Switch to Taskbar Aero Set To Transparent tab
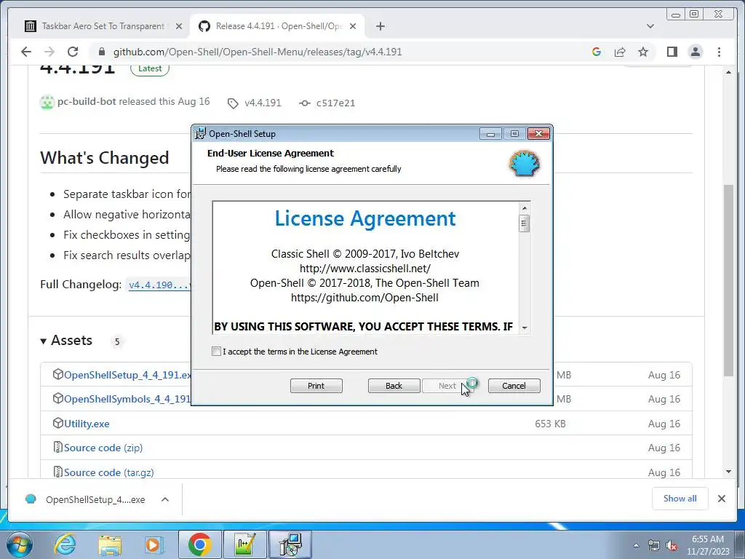Screen dimensions: 745x559 pos(103,26)
